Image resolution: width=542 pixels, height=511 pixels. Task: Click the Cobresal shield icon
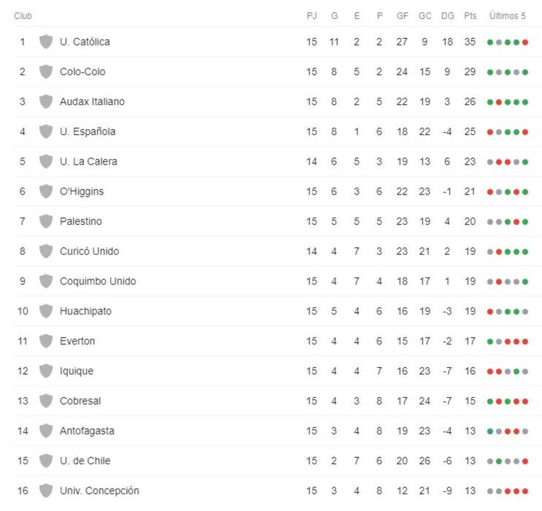click(x=46, y=401)
